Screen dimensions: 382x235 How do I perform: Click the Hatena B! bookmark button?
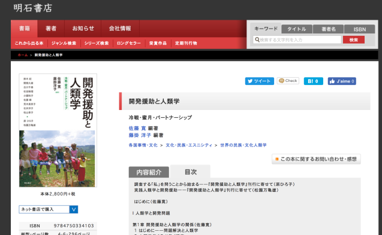click(313, 81)
